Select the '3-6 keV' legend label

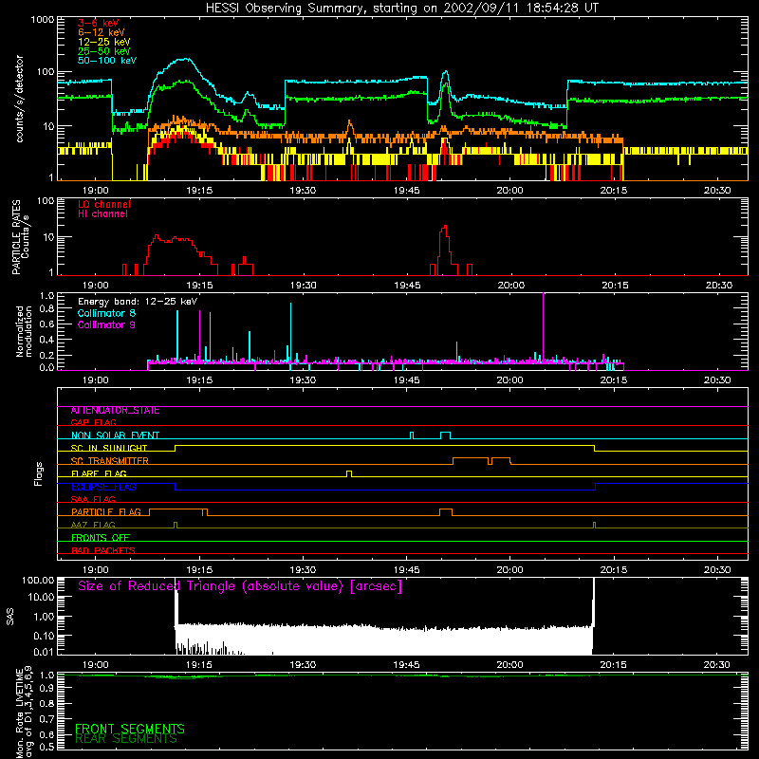pos(99,23)
